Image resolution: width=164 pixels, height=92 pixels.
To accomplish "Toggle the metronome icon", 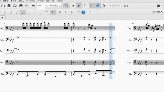I will [104, 6].
